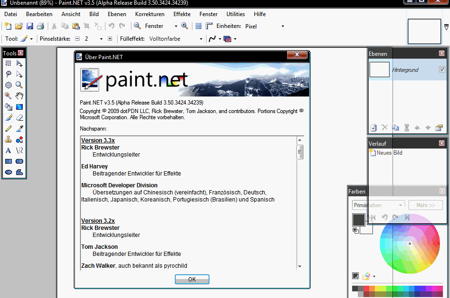Click the Save disk icon
Viewport: 450px width, 298px height.
(x=30, y=26)
